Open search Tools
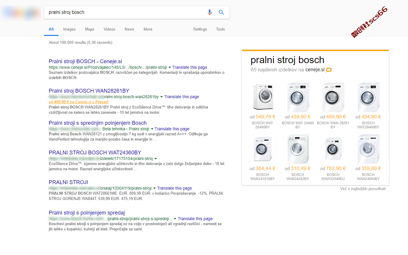408x255 pixels. (x=221, y=29)
